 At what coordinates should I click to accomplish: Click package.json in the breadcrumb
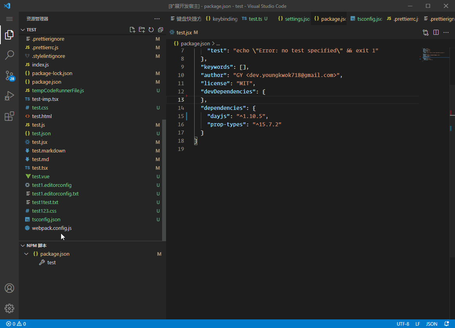(x=195, y=43)
